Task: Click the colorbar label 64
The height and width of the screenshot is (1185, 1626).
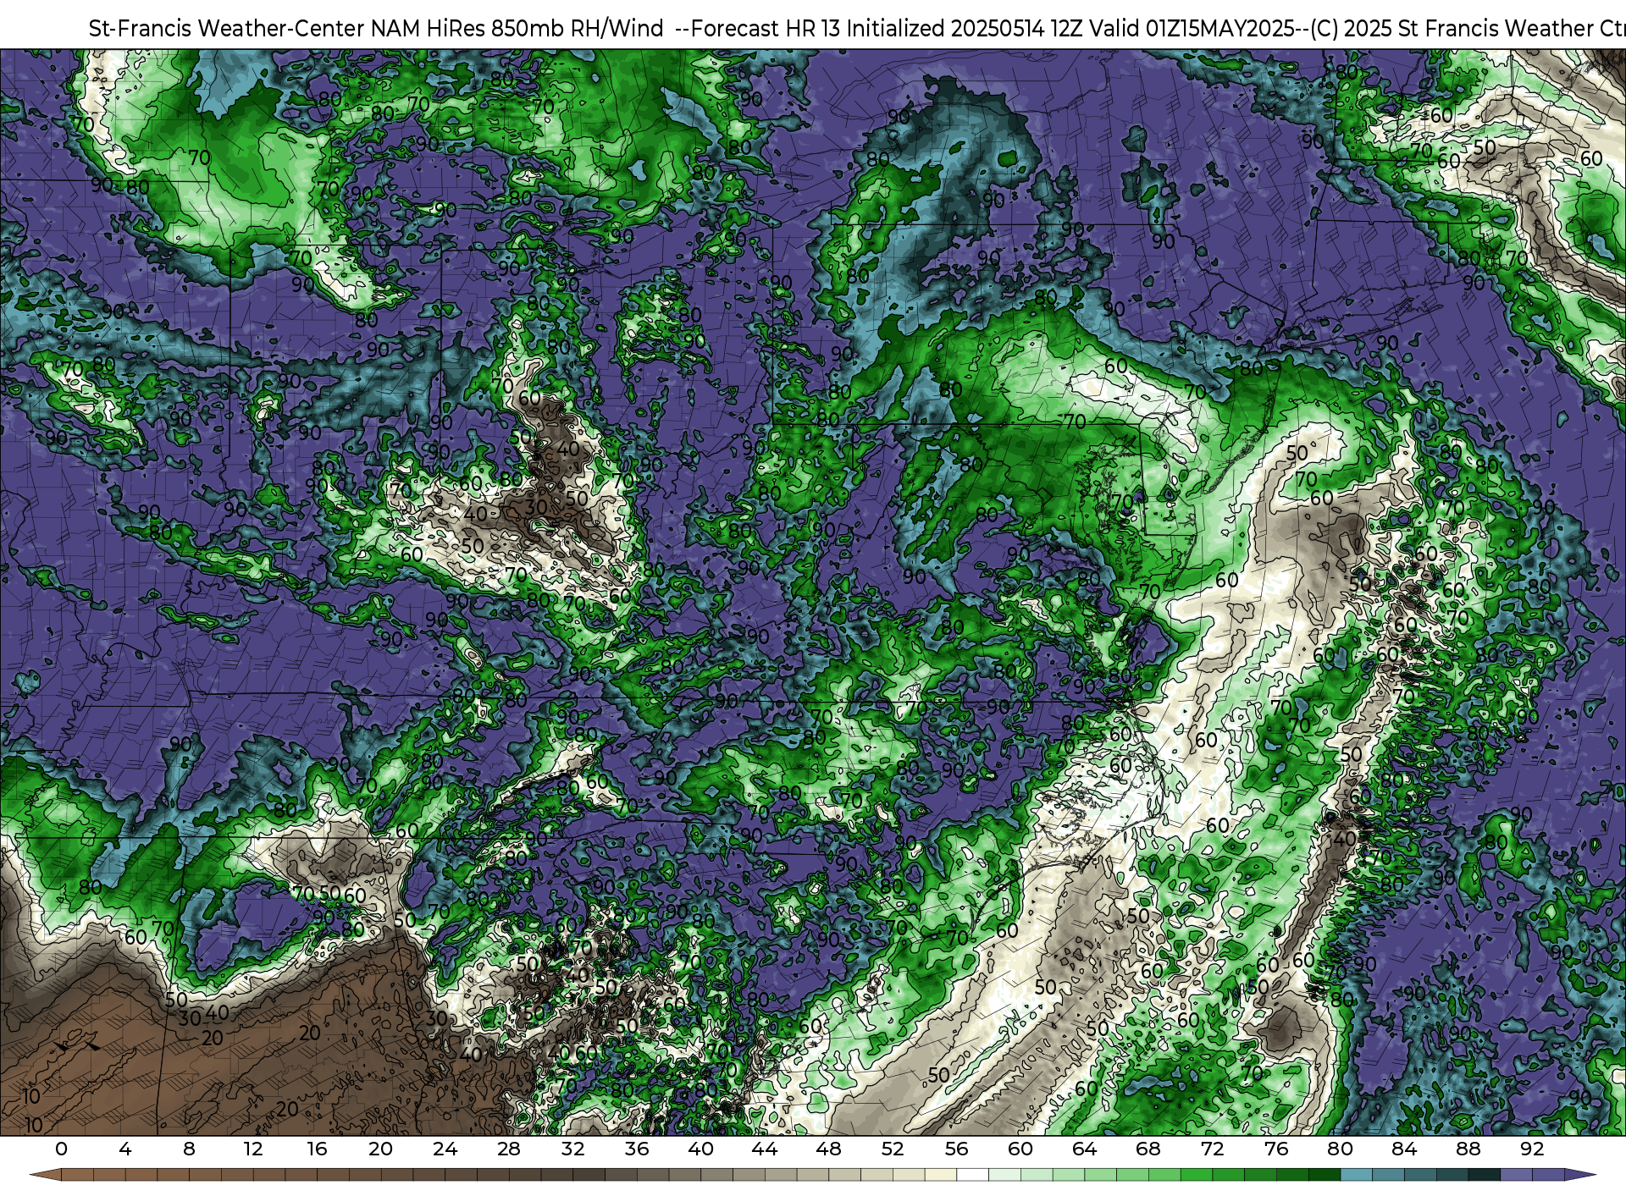Action: click(1084, 1149)
